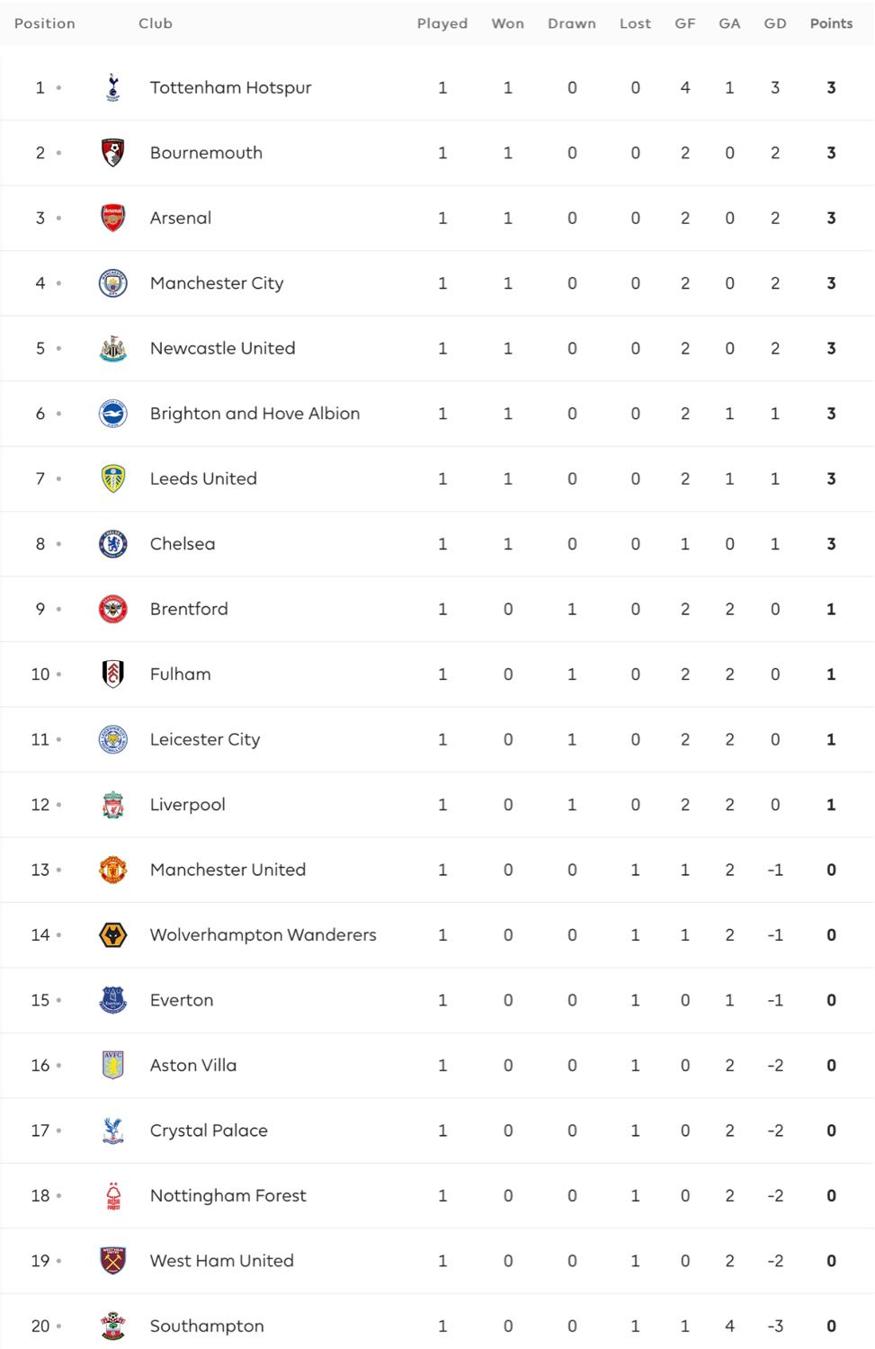875x1349 pixels.
Task: Click the Tottenham Hotspur club crest
Action: [x=112, y=87]
